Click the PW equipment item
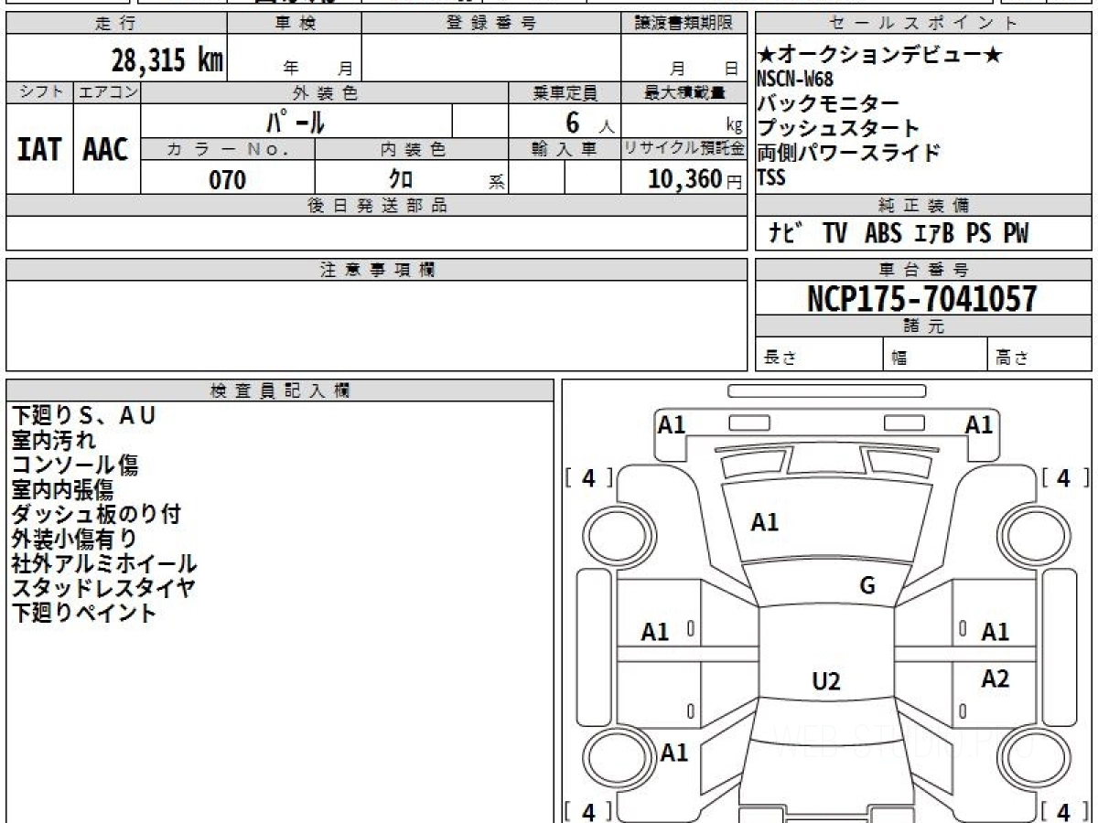Screen dimensions: 1098x823 1016,234
